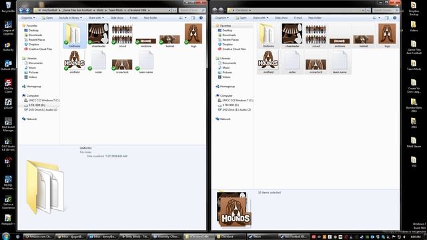Click the Open button in the left window toolbar
Screen dimensions: 427x240
pos(47,18)
